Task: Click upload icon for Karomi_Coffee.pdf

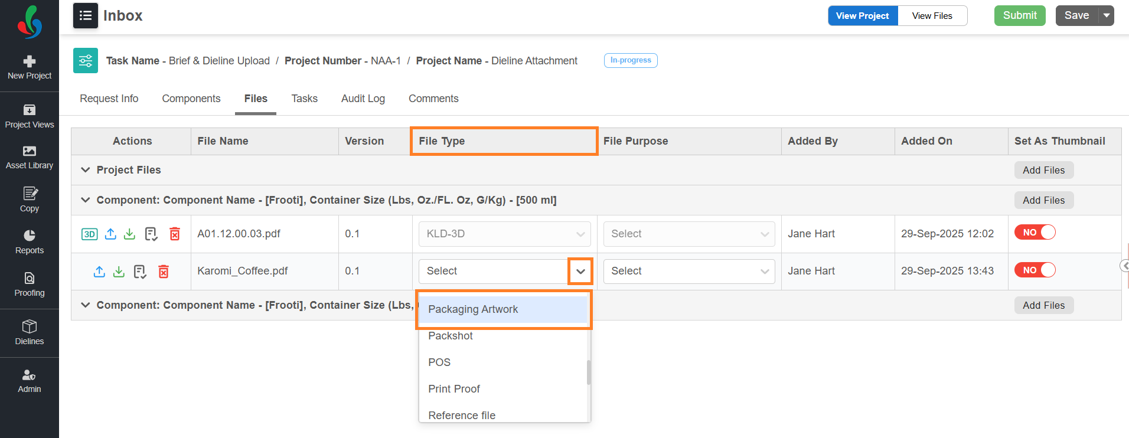Action: coord(99,272)
